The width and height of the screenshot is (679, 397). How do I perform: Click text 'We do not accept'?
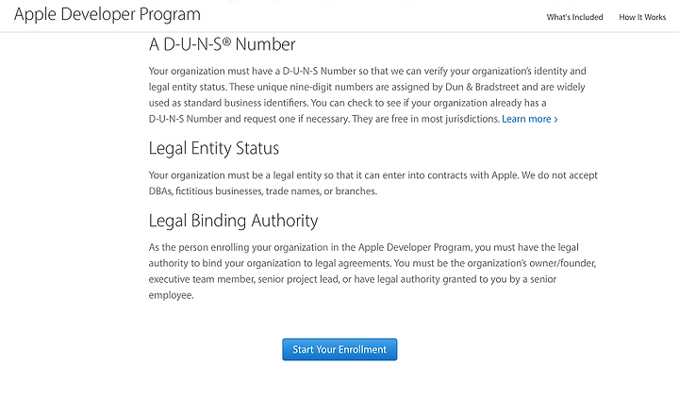pos(559,175)
